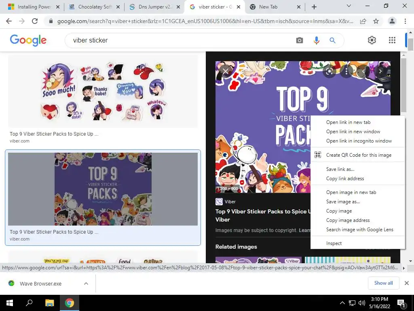Click the blue magnifier search icon

point(332,40)
